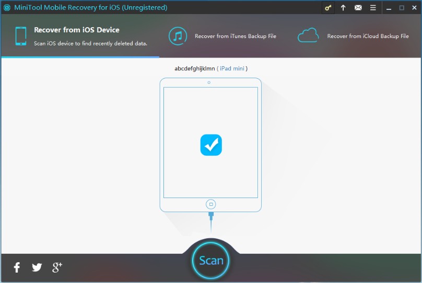This screenshot has width=422, height=283.
Task: Click the yellow key register icon
Action: [x=328, y=7]
